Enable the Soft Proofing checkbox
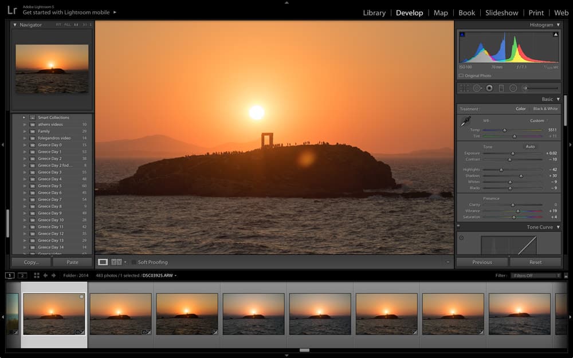 (x=134, y=262)
